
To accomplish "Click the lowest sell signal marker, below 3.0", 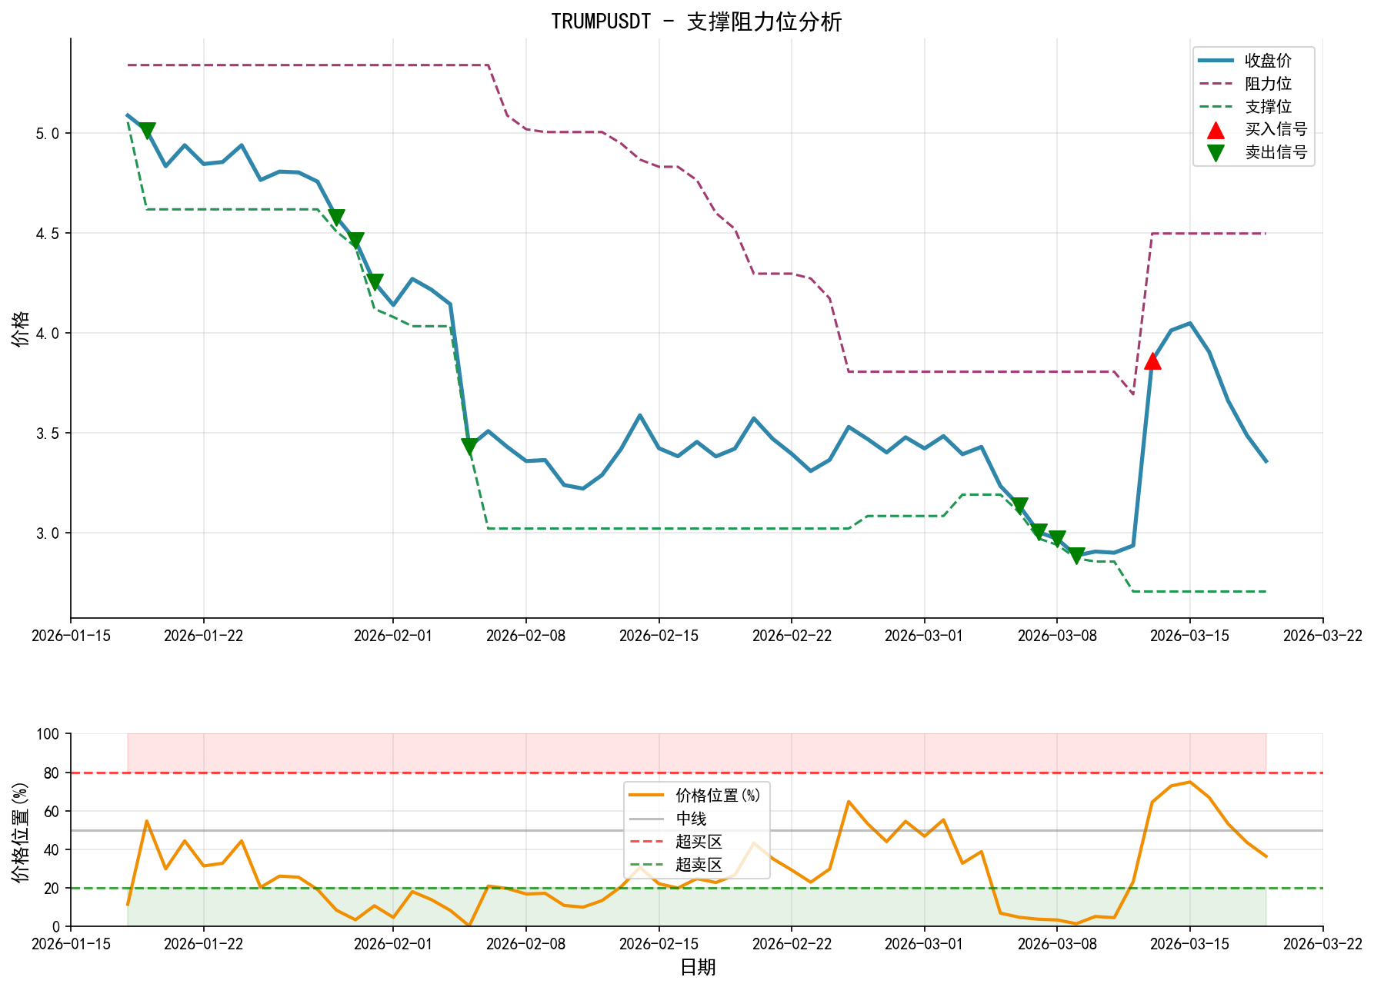I will (x=1076, y=556).
